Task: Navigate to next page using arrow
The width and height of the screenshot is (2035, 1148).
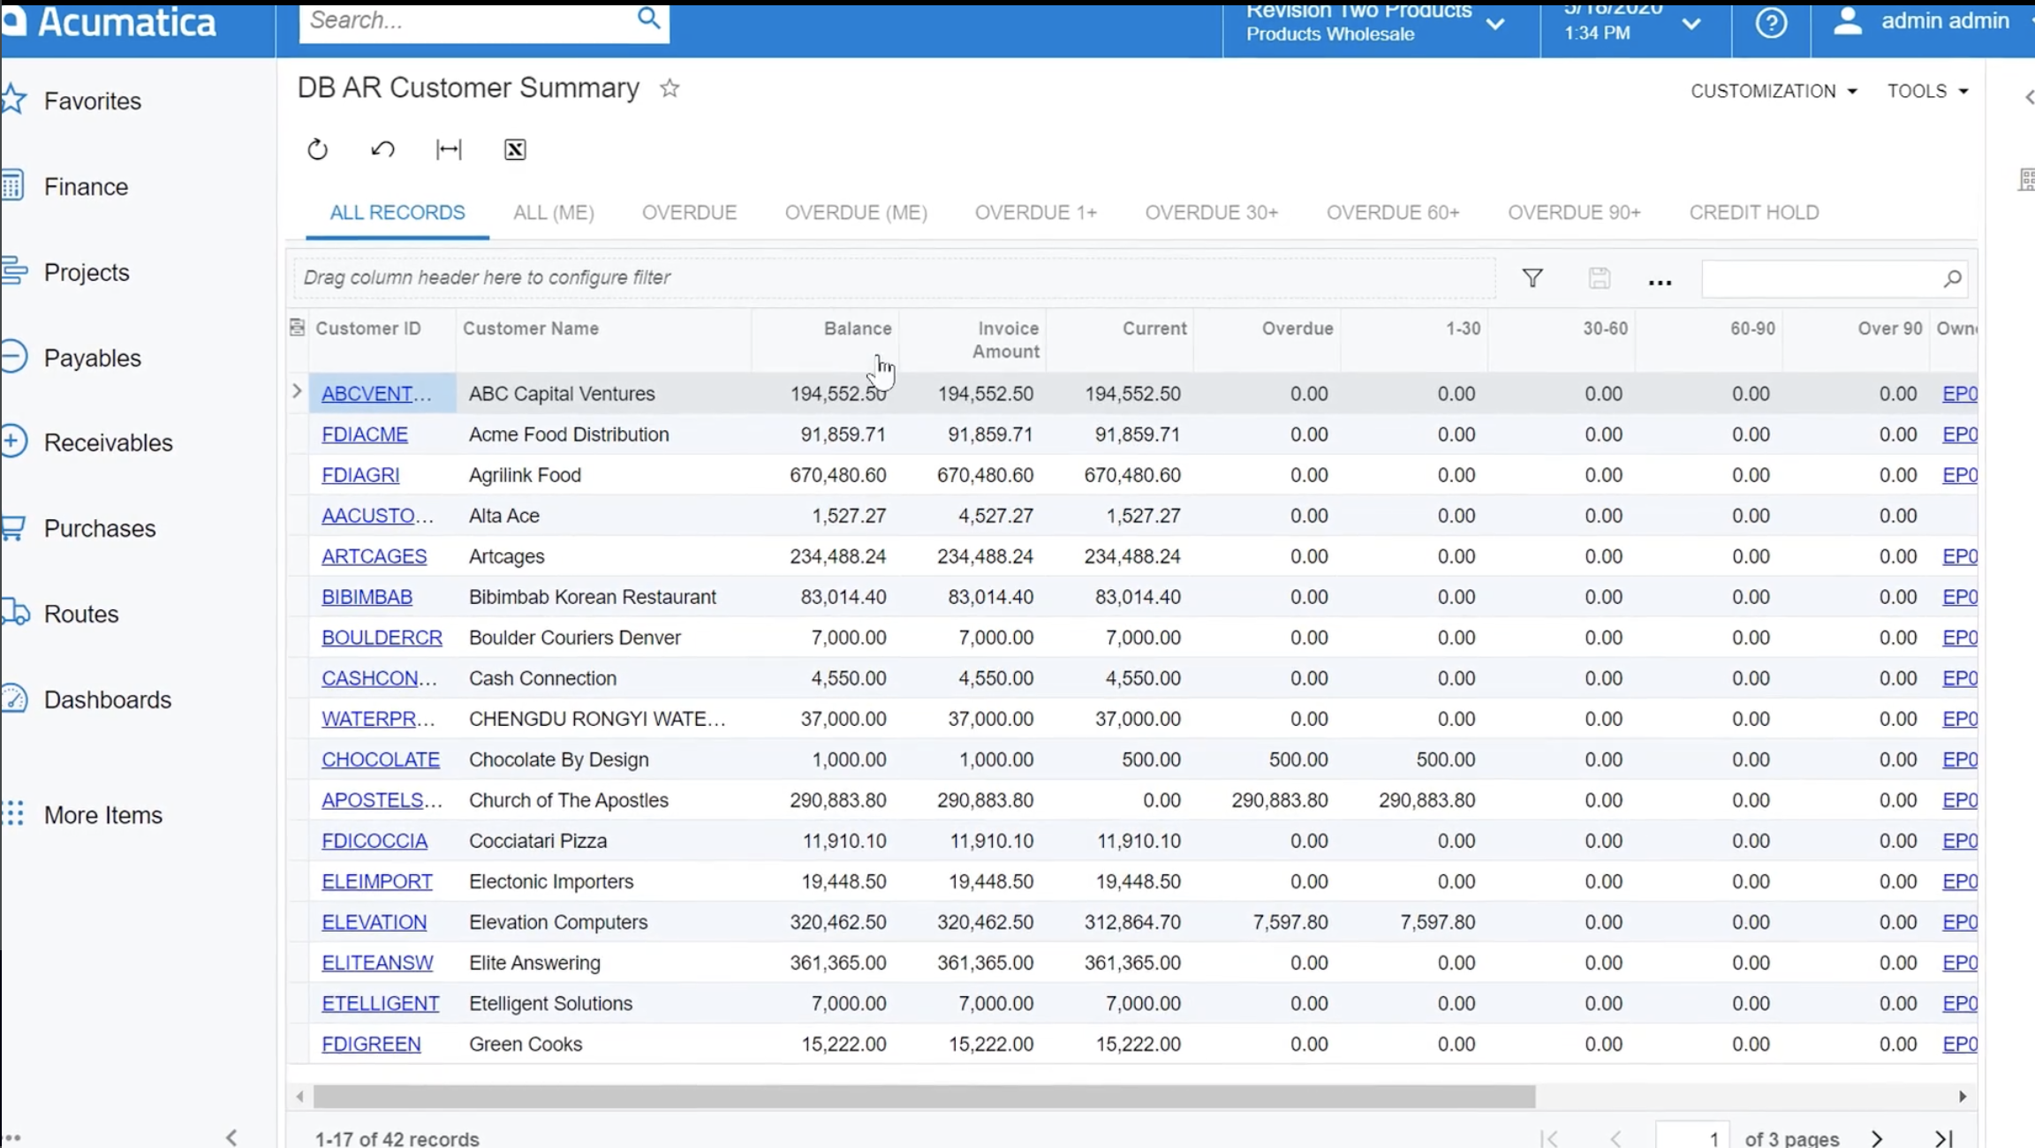Action: tap(1877, 1134)
